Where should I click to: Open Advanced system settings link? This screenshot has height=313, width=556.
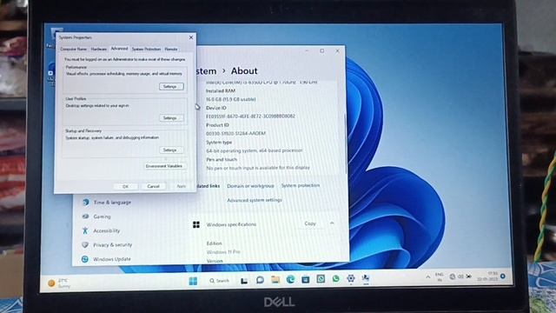255,200
